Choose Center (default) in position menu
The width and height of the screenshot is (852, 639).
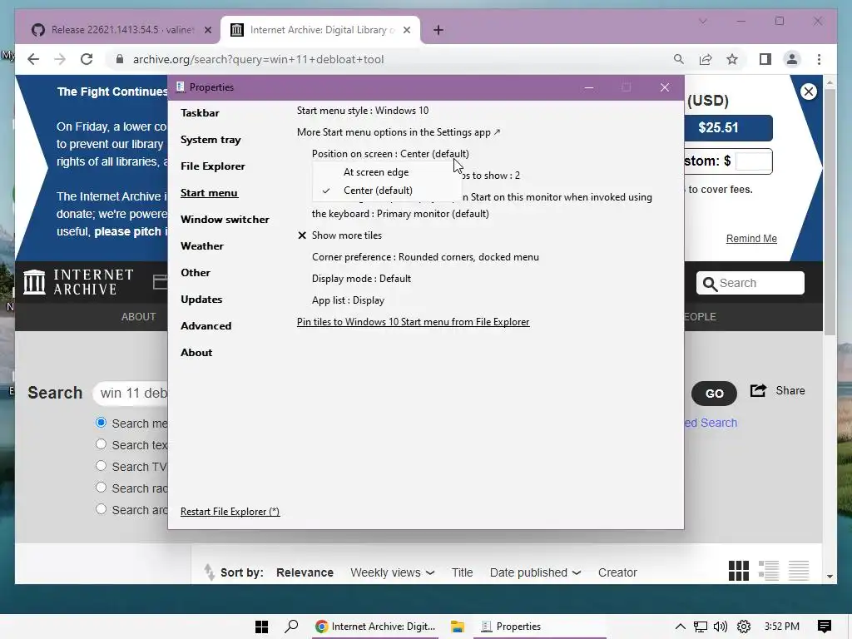(378, 191)
